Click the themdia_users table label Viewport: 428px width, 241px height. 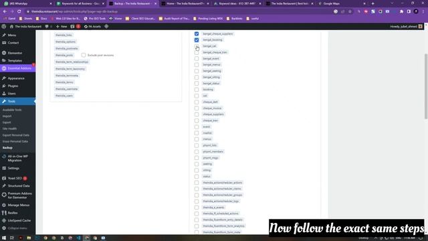64,96
